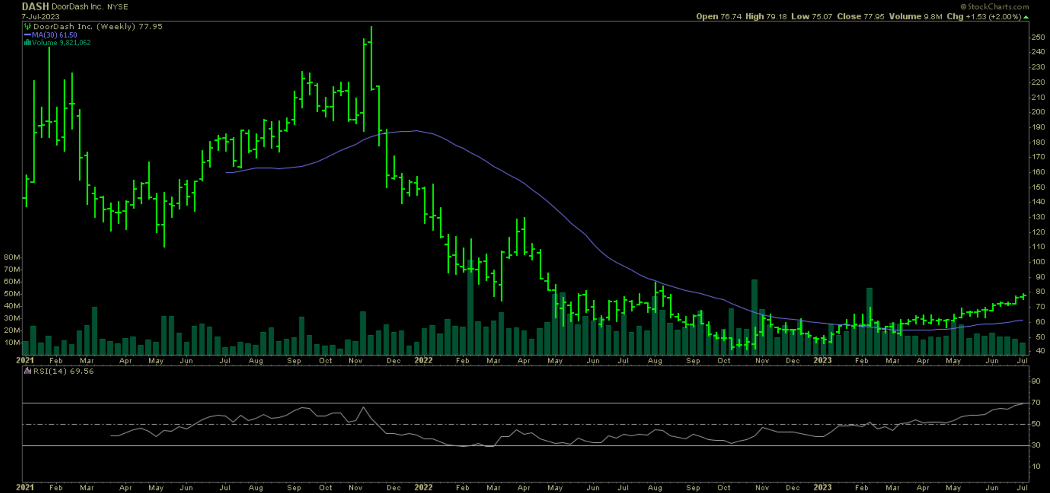1050x493 pixels.
Task: Click the StockCharts.com copyright label
Action: [x=994, y=7]
